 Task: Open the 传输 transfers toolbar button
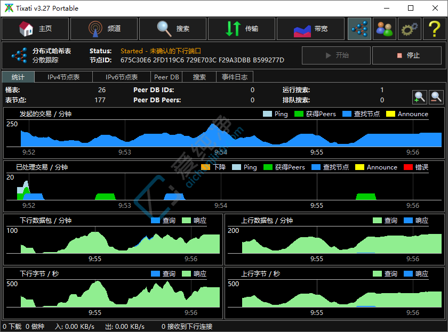(242, 29)
